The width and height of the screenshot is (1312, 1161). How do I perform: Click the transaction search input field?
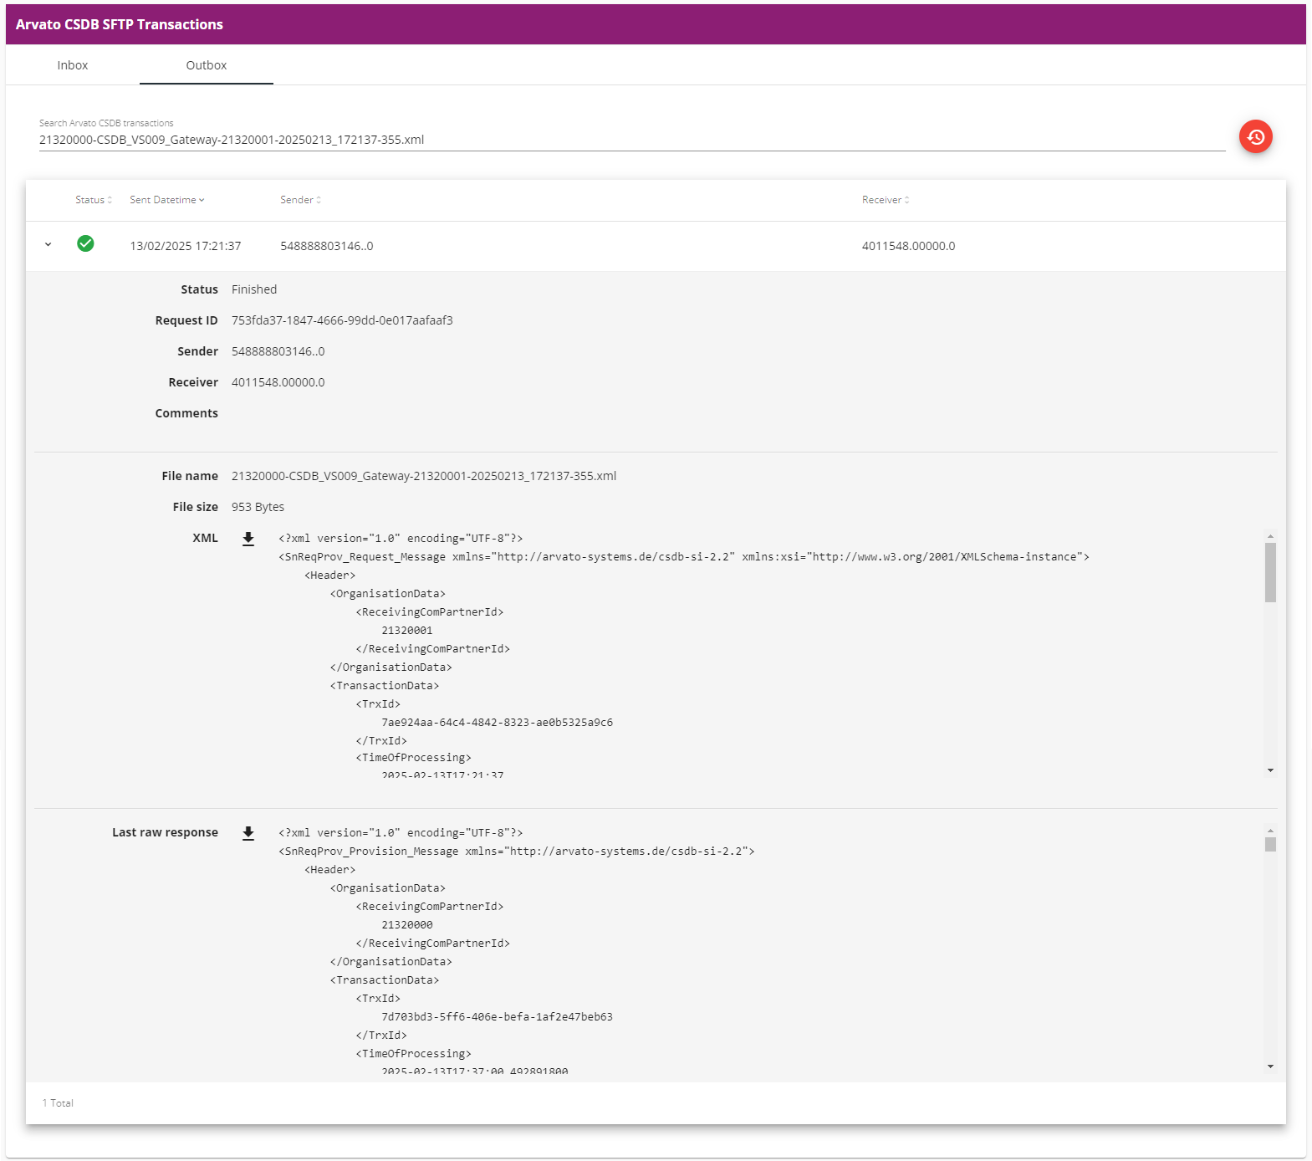[x=631, y=140]
